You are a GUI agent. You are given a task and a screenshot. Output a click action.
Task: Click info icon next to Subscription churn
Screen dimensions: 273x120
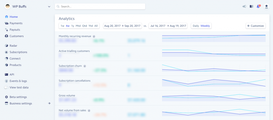[x=85, y=66]
